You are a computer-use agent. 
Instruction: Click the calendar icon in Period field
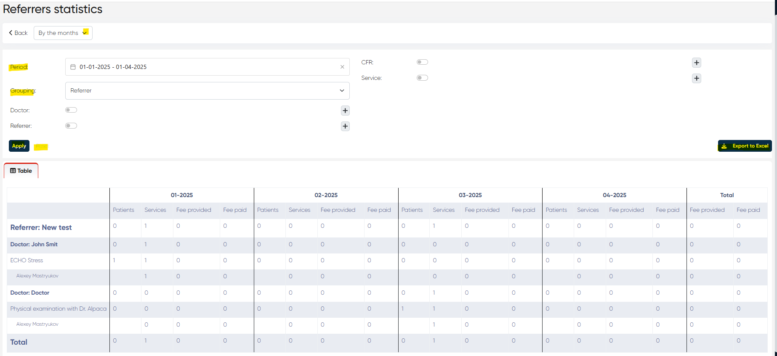[73, 67]
